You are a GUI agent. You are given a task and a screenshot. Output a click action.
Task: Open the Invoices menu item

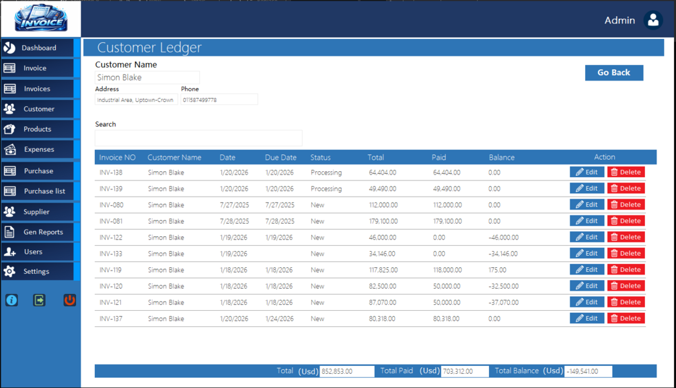point(38,89)
